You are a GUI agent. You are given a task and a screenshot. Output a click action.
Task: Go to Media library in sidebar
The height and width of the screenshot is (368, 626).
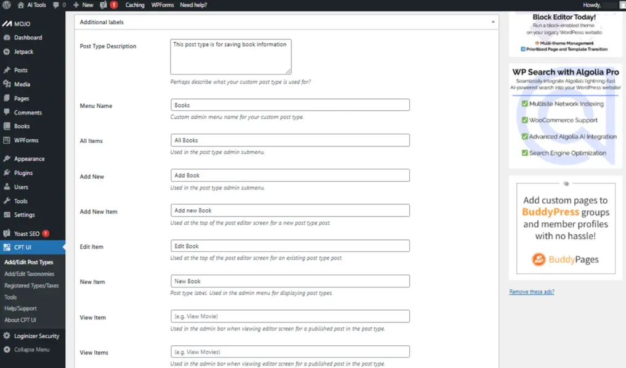click(22, 84)
